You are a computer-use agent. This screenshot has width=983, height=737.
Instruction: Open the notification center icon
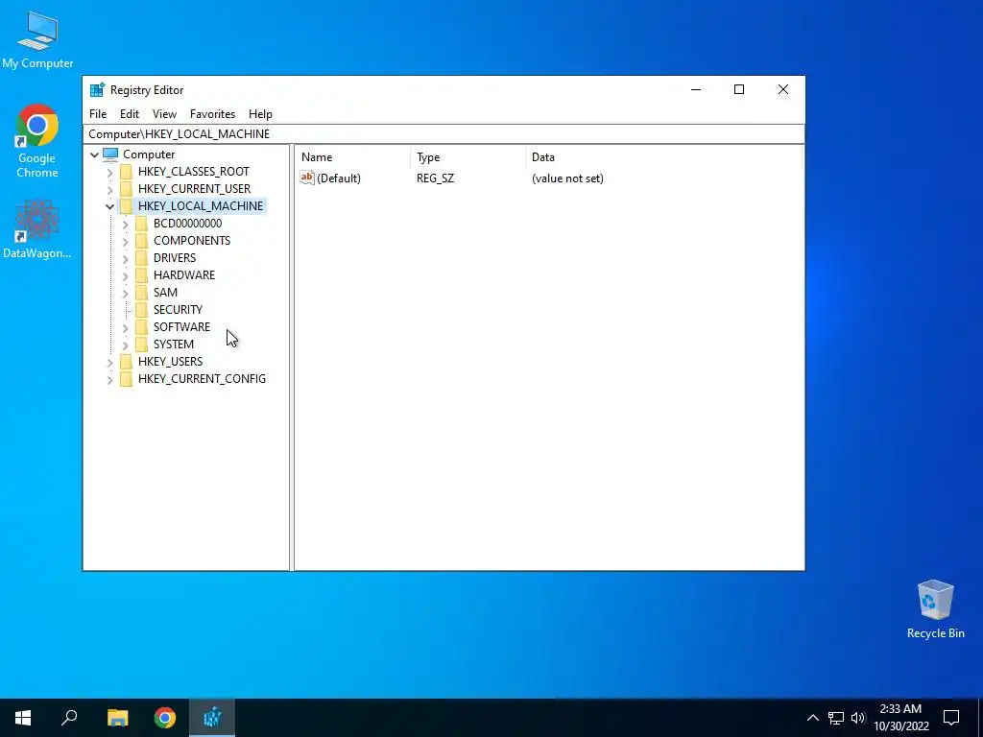pos(951,718)
